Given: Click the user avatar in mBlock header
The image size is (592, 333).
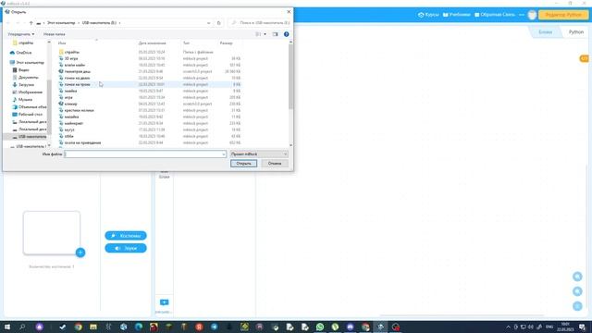Looking at the screenshot, I should pos(532,15).
